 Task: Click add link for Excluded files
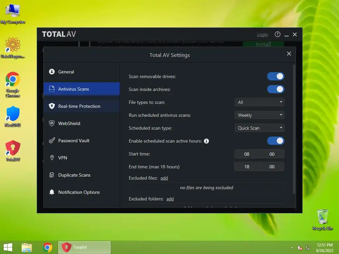click(x=164, y=178)
